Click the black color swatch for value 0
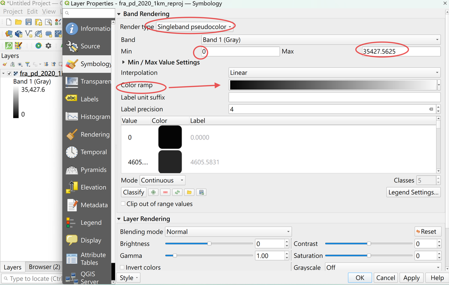Image resolution: width=449 pixels, height=285 pixels. [170, 137]
